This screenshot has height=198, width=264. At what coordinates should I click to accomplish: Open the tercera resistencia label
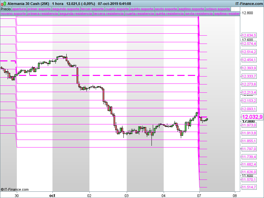coord(109,14)
